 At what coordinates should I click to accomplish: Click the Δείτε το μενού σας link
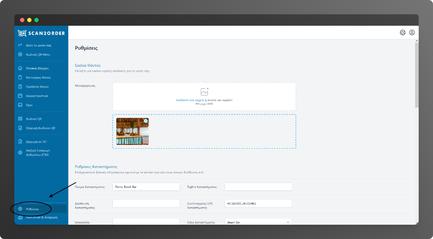(39, 45)
